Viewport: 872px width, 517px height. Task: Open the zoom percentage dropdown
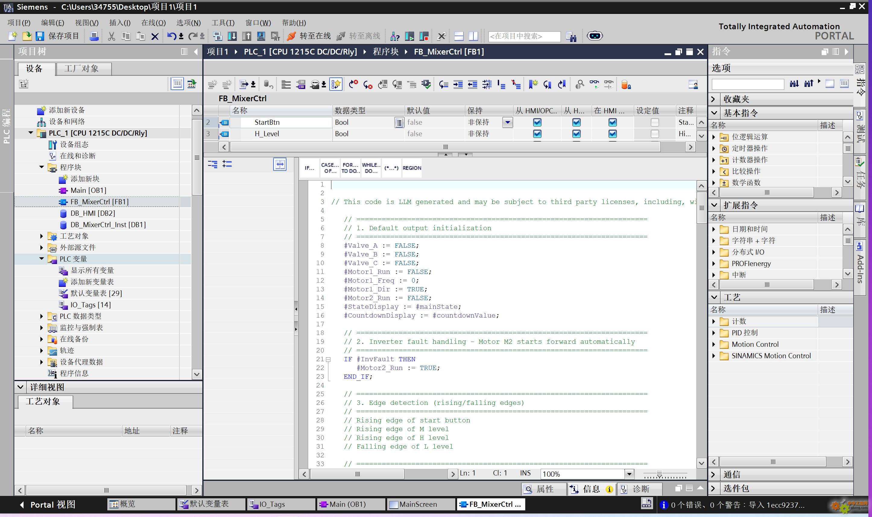(629, 474)
